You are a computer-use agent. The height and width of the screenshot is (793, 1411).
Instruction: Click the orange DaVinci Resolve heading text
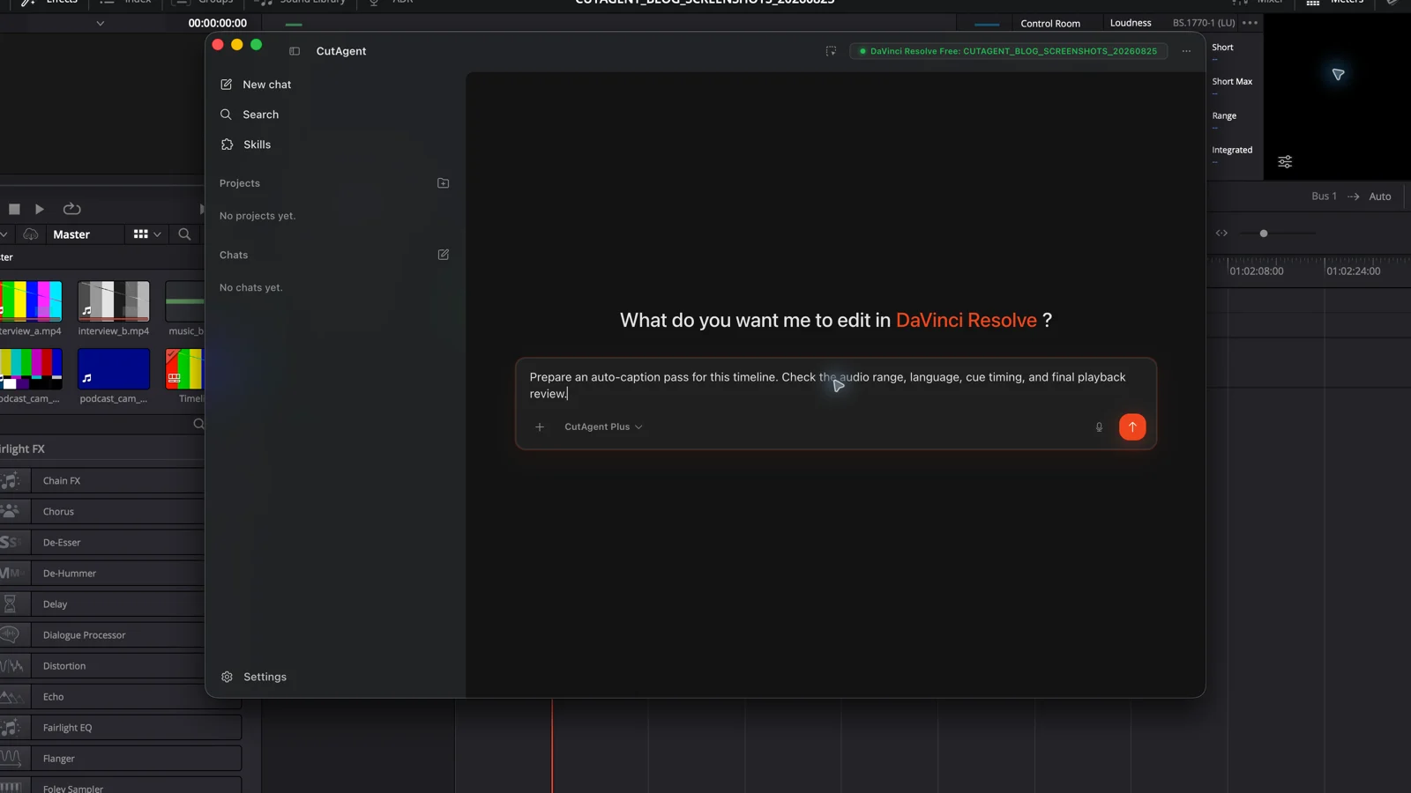pyautogui.click(x=967, y=321)
